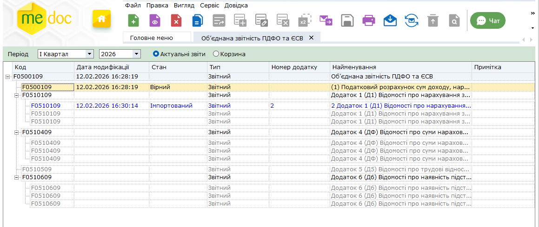The width and height of the screenshot is (539, 227).
Task: Collapse the F0510609 tree node
Action: tap(17, 177)
